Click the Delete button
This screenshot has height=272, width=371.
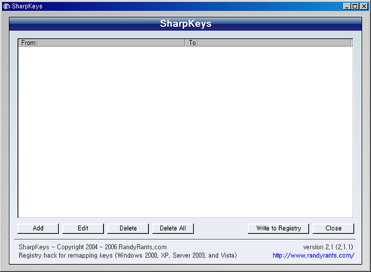point(128,228)
